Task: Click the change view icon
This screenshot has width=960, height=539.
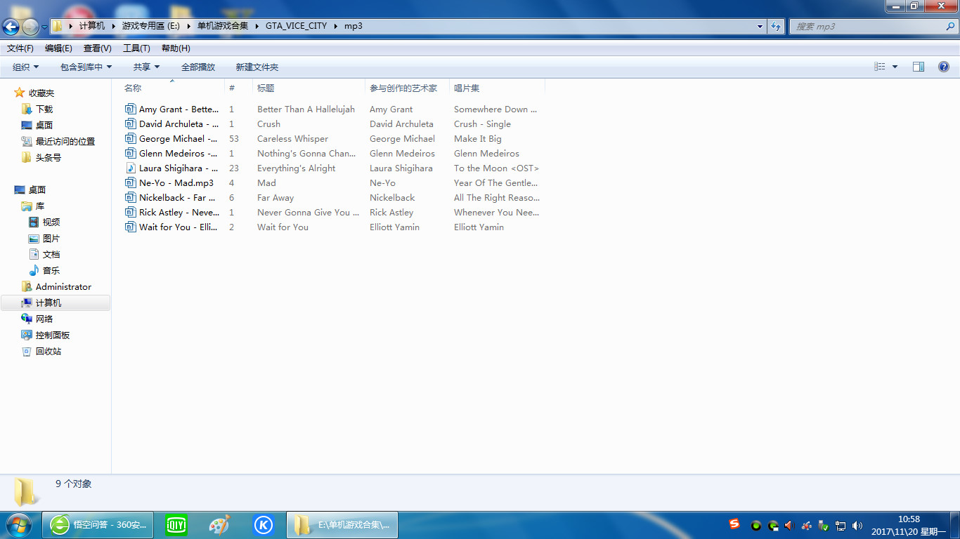Action: tap(880, 67)
